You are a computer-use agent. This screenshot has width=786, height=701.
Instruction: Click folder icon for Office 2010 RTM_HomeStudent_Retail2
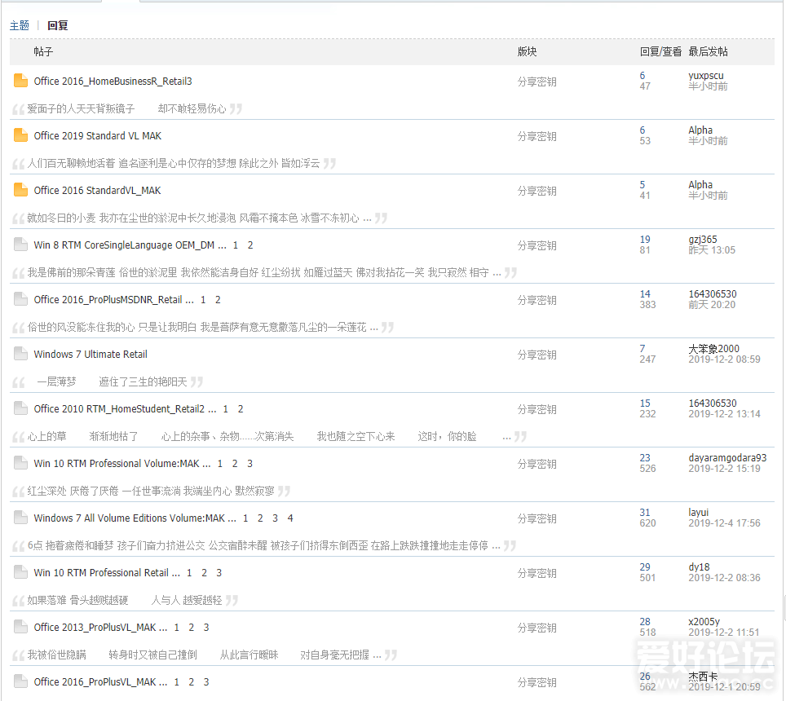[20, 408]
